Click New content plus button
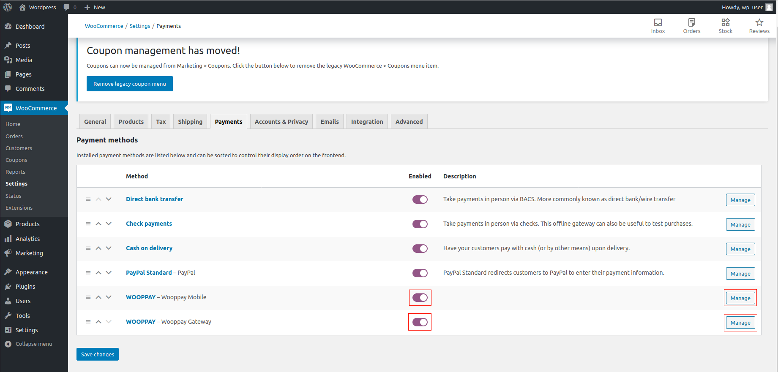Screen dimensions: 778x372 click(95, 7)
